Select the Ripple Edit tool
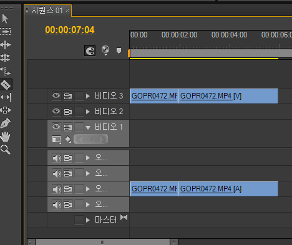Image resolution: width=292 pixels, height=245 pixels. click(x=6, y=45)
